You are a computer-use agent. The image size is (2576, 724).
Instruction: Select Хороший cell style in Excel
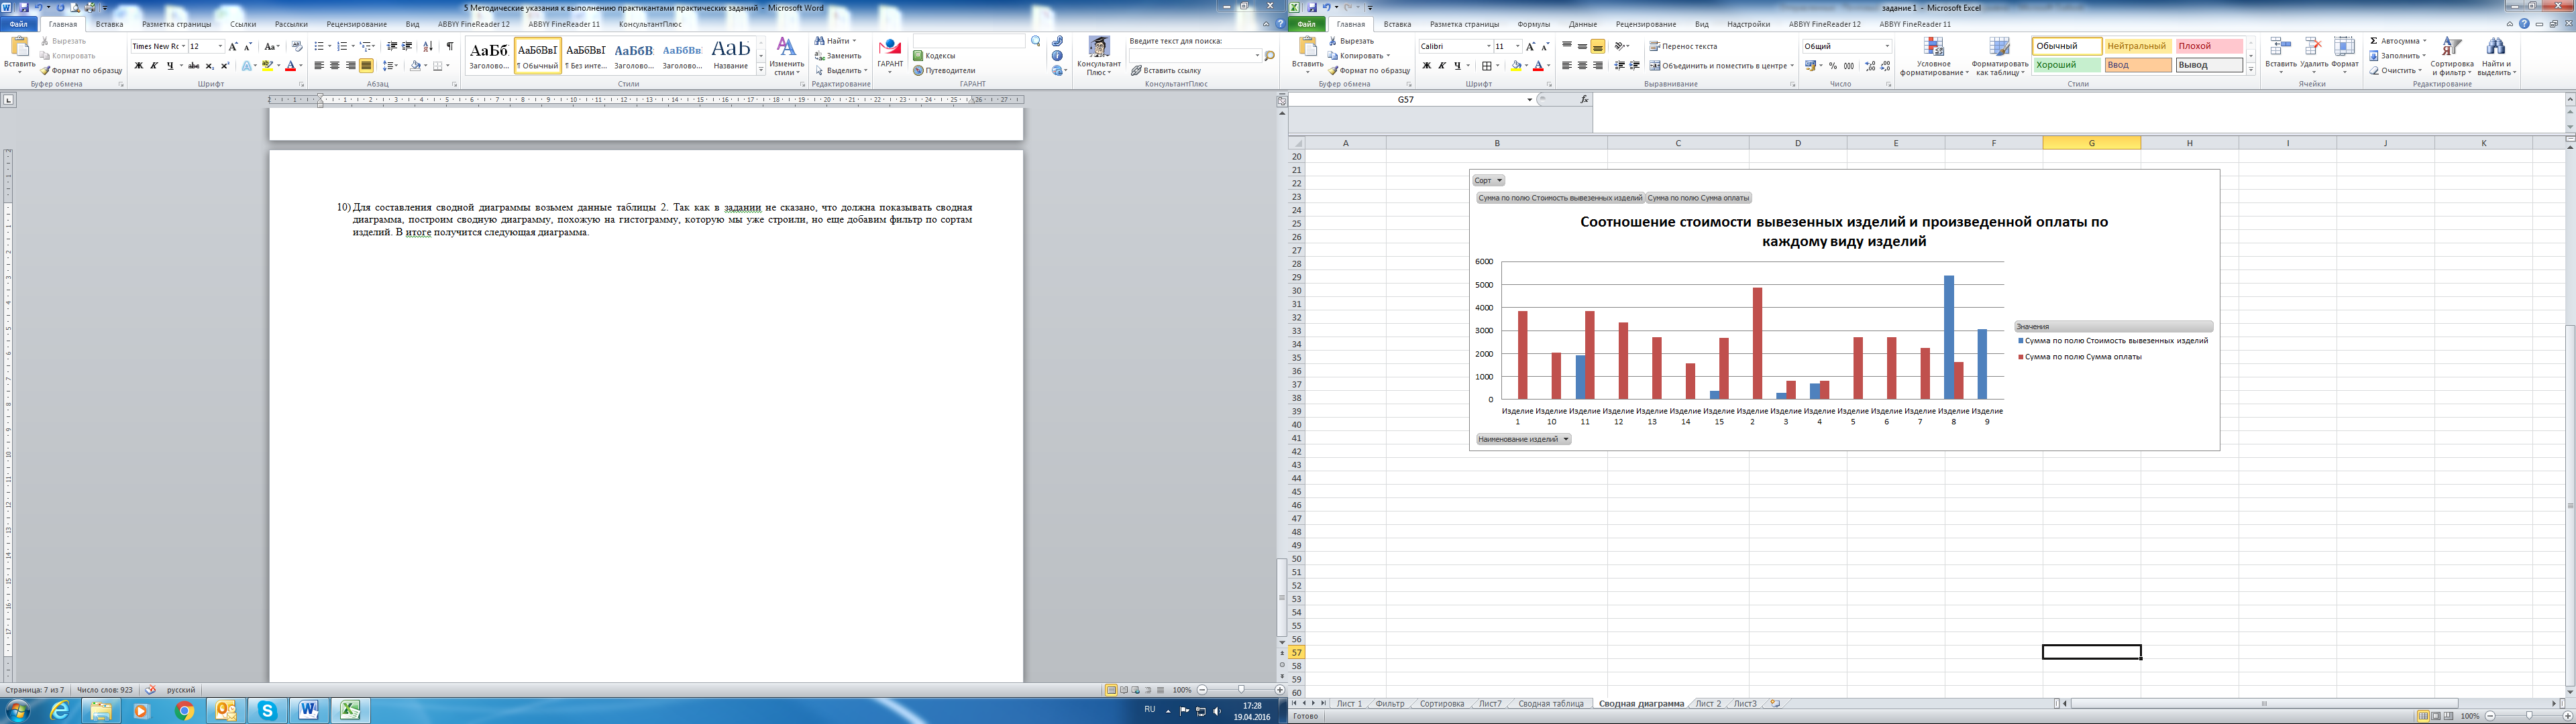[x=2066, y=65]
